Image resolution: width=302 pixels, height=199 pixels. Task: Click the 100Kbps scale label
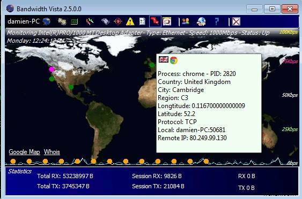(x=289, y=32)
